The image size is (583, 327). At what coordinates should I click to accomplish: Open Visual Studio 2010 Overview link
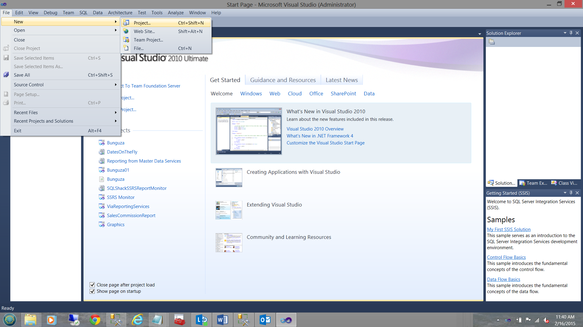(315, 129)
